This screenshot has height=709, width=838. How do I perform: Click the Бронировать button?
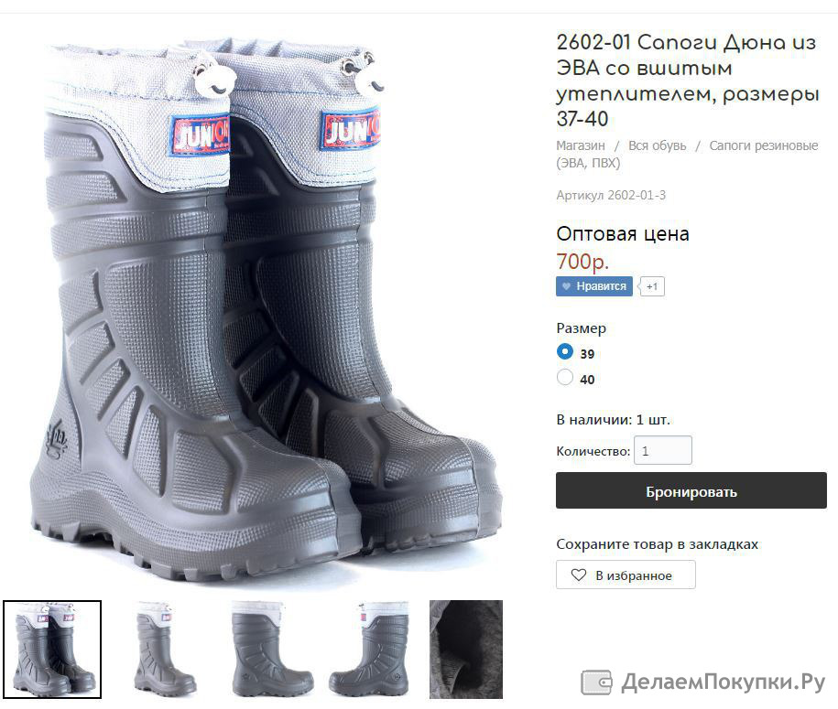tap(691, 490)
